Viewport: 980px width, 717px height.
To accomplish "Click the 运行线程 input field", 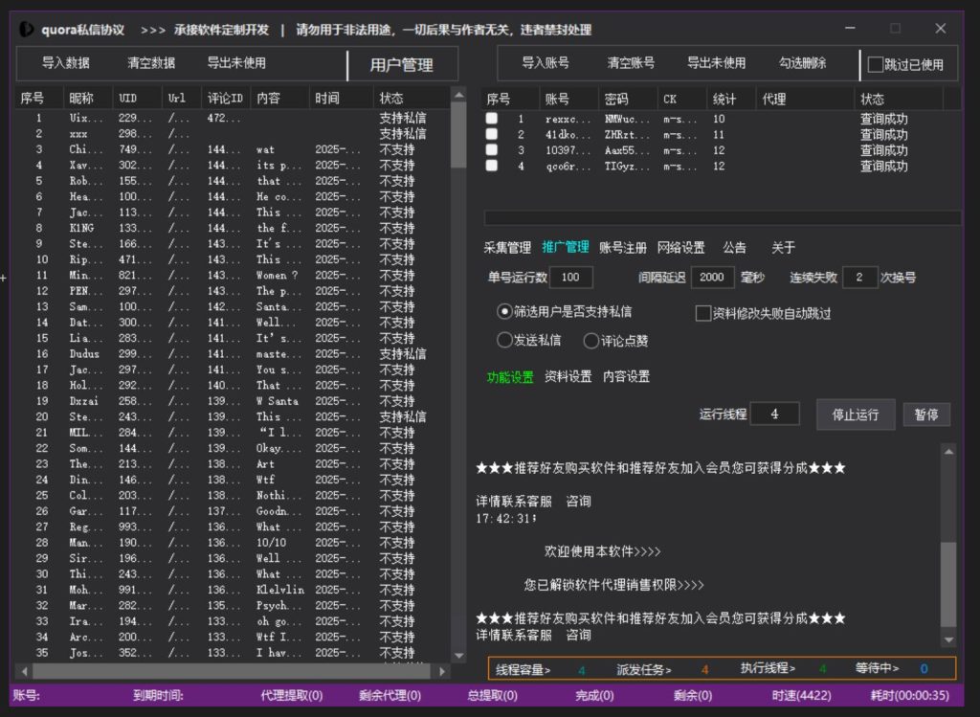I will pyautogui.click(x=773, y=414).
